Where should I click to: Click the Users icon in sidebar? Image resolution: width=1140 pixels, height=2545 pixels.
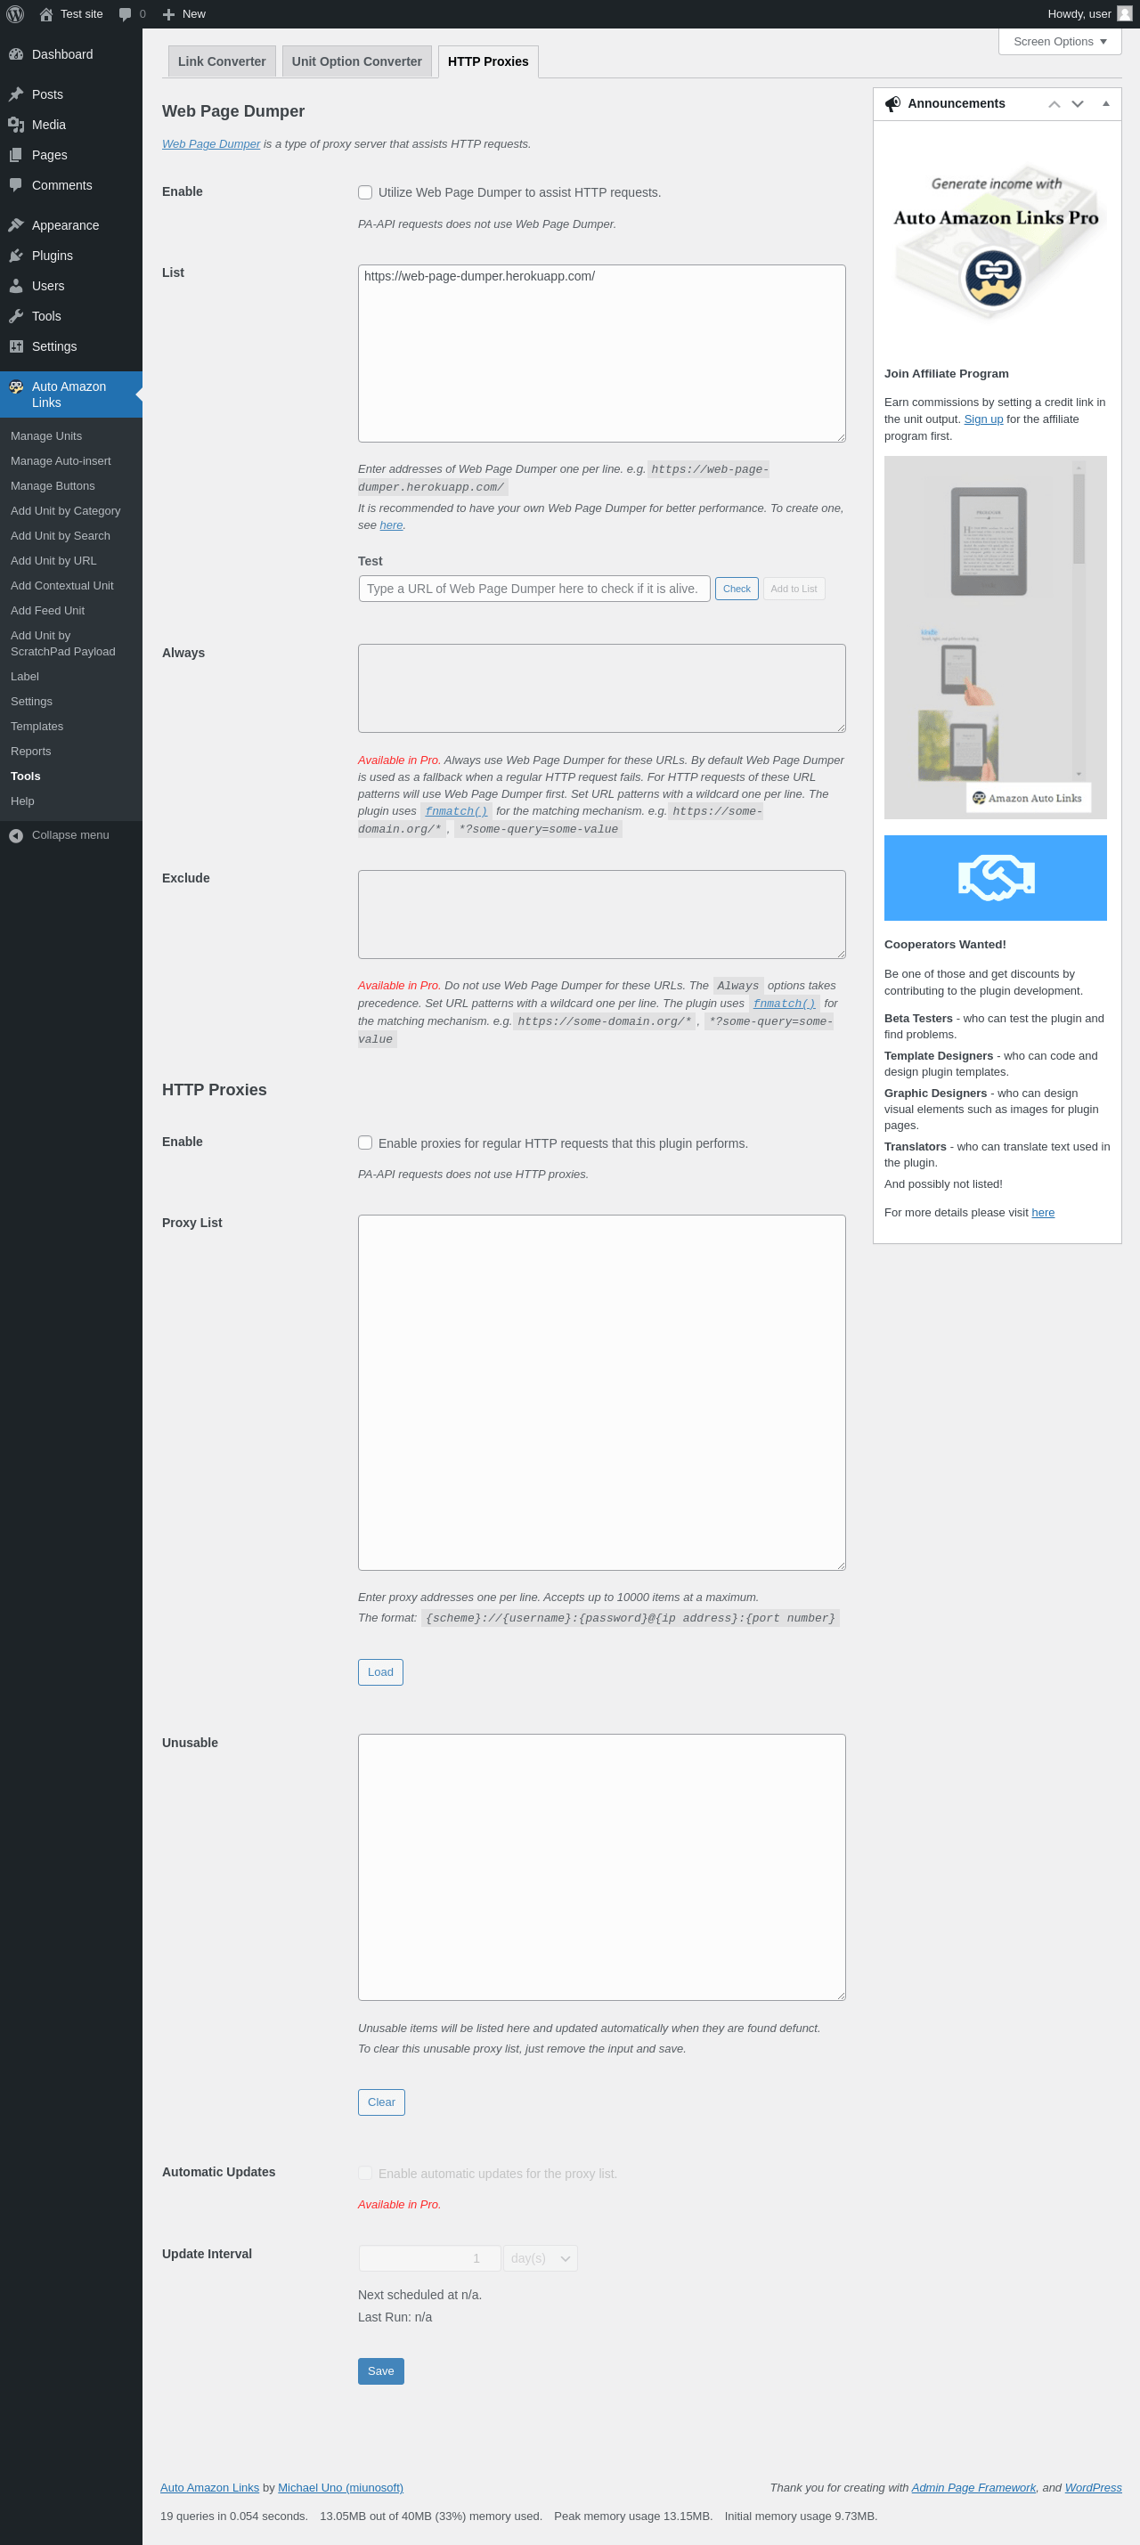[16, 286]
